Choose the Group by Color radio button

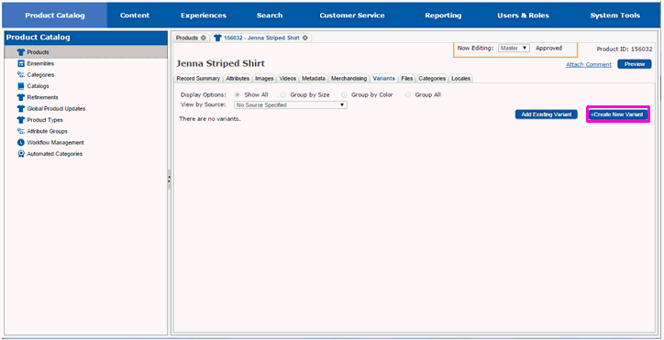tap(344, 94)
